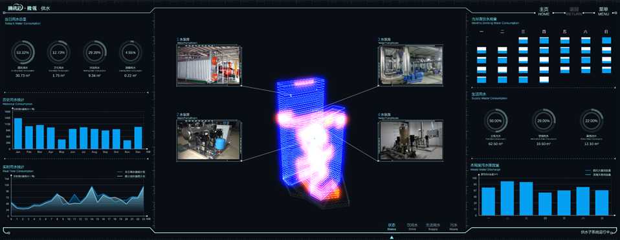The height and width of the screenshot is (240, 620).
Task: Click the 29.39% ring gauge
Action: [95, 52]
